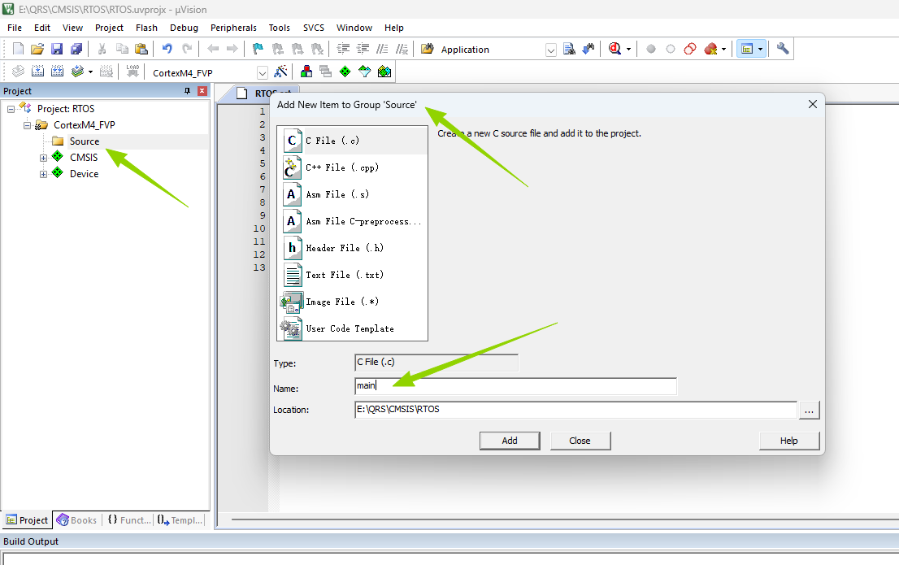Open the Peripherals menu
Viewport: 899px width, 565px height.
pyautogui.click(x=233, y=28)
